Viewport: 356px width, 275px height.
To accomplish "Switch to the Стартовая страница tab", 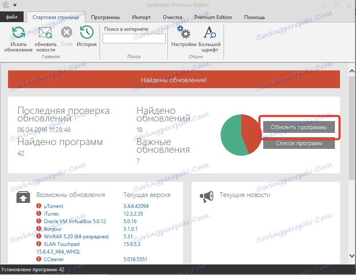I will coord(56,17).
